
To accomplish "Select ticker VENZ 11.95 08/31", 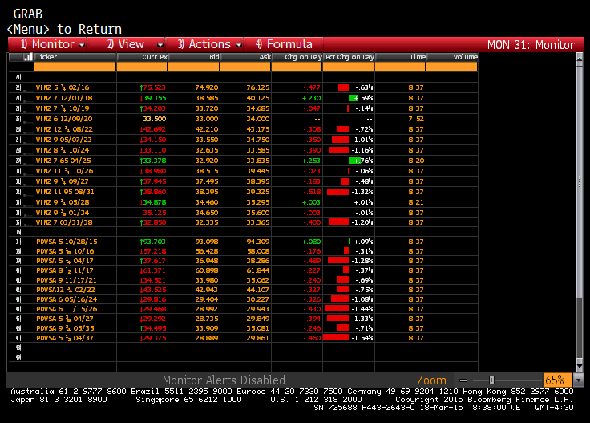I will (x=65, y=192).
